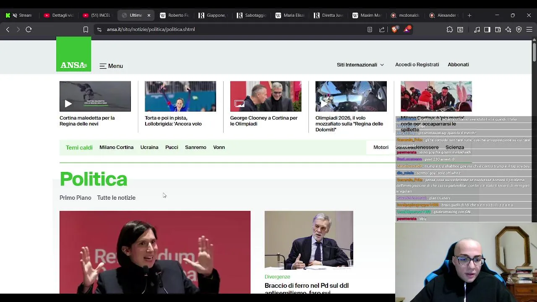Open Torta e poi in pista thumbnail
The height and width of the screenshot is (302, 537).
pos(180,96)
